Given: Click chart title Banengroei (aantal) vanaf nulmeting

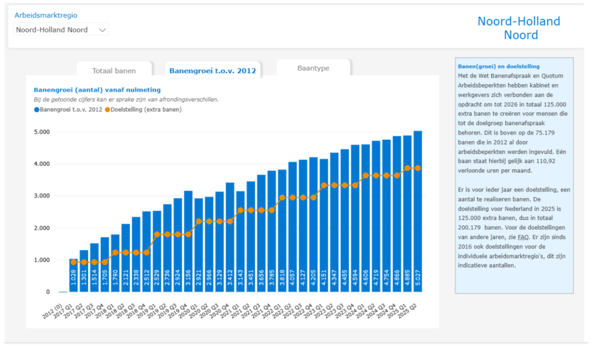Looking at the screenshot, I should 97,89.
